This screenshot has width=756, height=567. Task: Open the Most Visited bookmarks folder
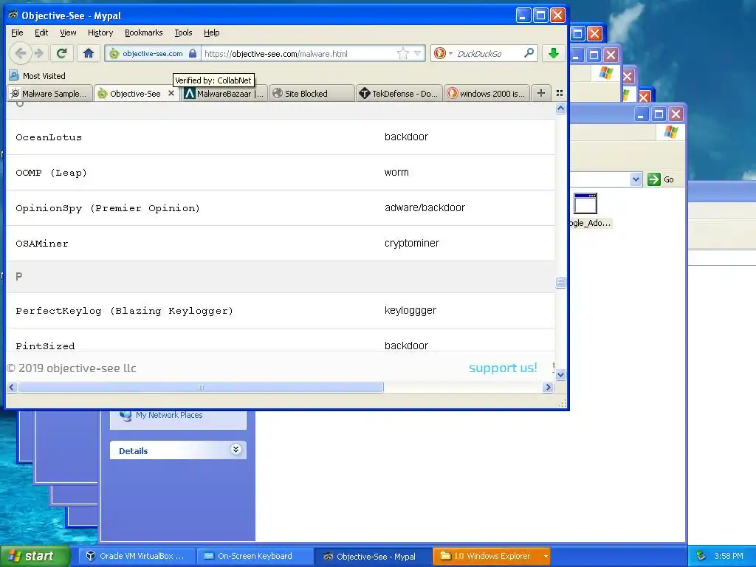tap(38, 76)
